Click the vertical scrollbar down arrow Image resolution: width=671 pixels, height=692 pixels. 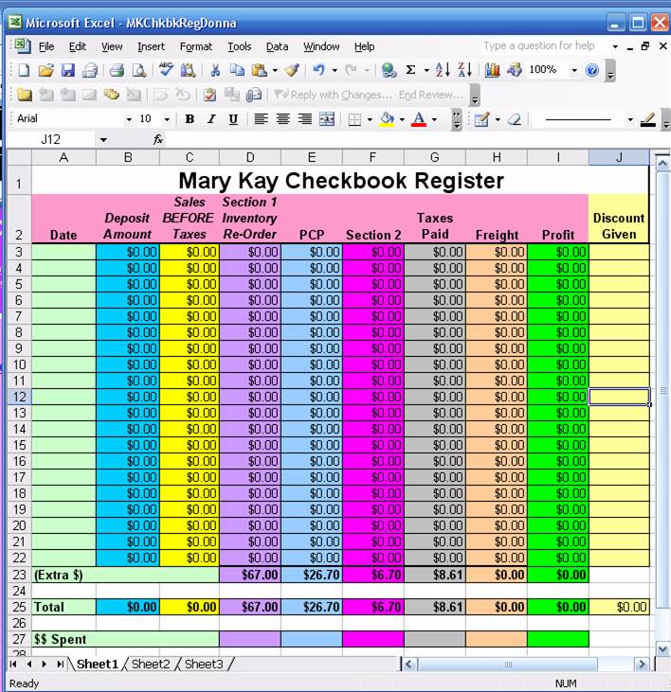662,648
